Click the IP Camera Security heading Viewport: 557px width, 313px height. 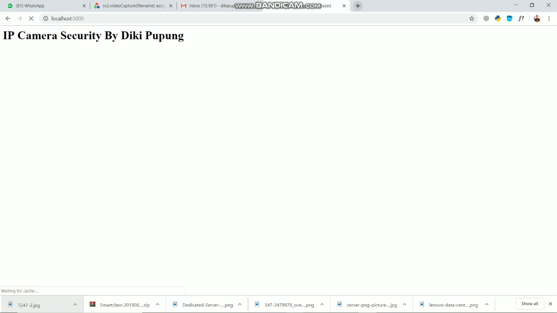tap(93, 36)
